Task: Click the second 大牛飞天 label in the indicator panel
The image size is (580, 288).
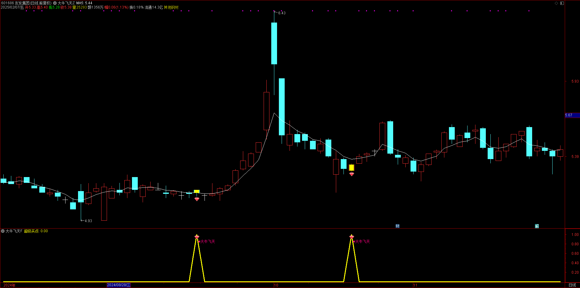Action: (x=362, y=242)
